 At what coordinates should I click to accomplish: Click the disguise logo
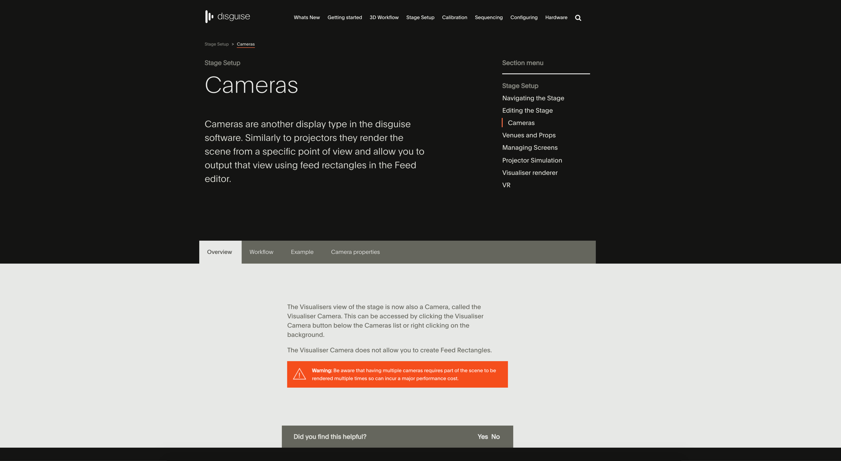click(227, 17)
